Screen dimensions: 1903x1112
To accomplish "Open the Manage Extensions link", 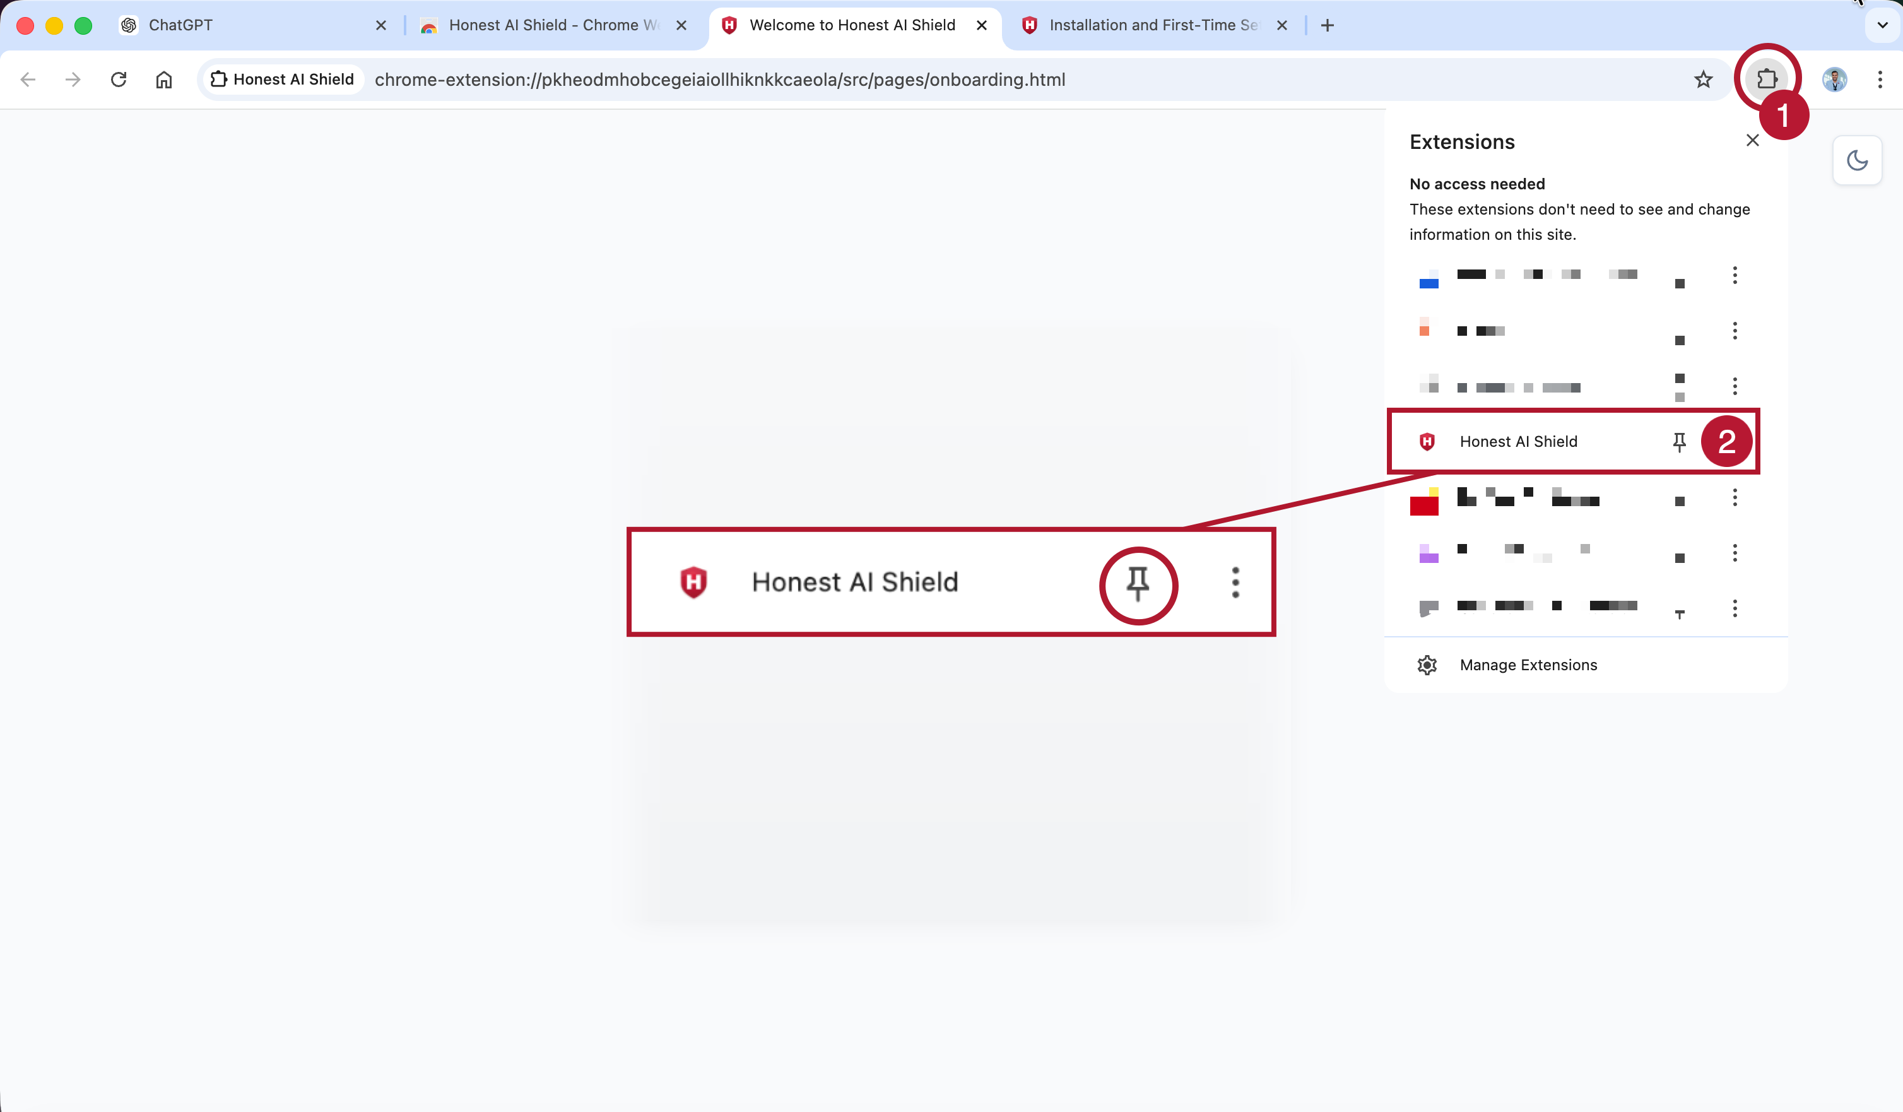I will point(1528,665).
